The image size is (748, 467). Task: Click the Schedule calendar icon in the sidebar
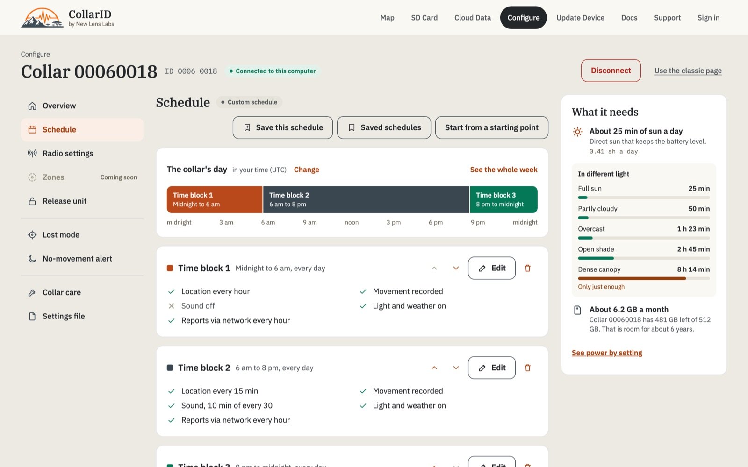click(x=32, y=130)
